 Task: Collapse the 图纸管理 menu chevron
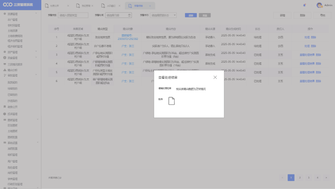coord(38,119)
